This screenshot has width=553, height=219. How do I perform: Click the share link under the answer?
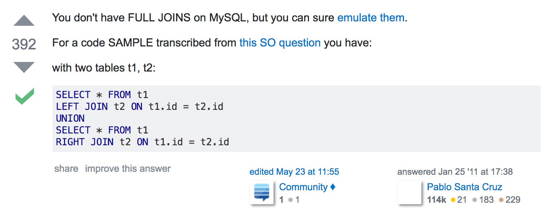pos(66,169)
